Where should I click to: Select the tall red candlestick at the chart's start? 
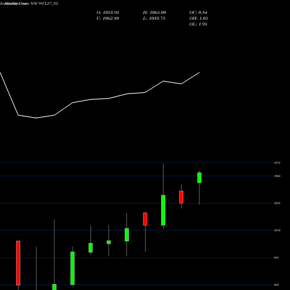pos(18,263)
